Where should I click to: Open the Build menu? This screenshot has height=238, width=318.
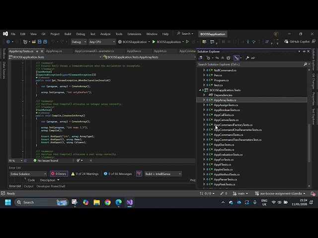[x=68, y=34]
